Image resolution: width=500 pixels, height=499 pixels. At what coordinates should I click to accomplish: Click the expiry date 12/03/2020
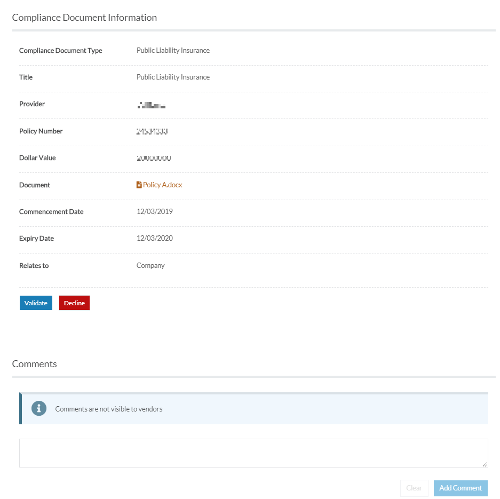[155, 239]
